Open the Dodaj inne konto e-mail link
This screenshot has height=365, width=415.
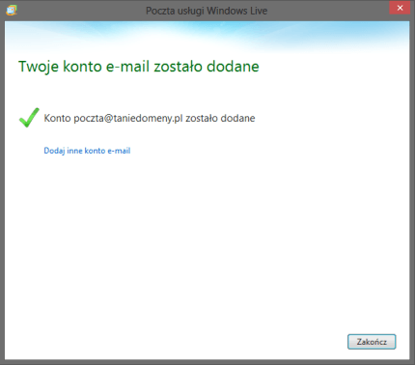pos(87,151)
